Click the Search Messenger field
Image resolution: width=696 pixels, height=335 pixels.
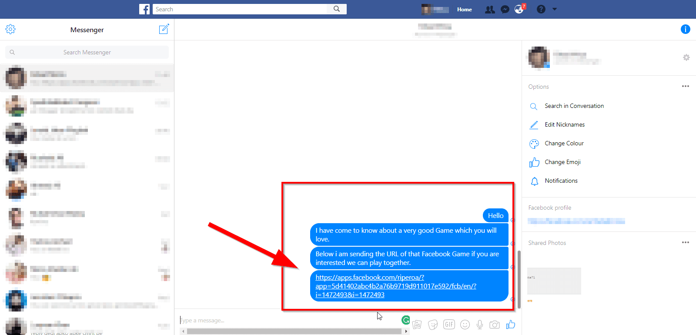(87, 52)
